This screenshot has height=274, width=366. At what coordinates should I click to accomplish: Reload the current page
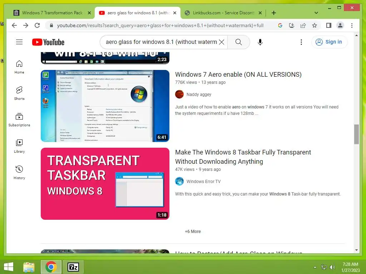37,25
